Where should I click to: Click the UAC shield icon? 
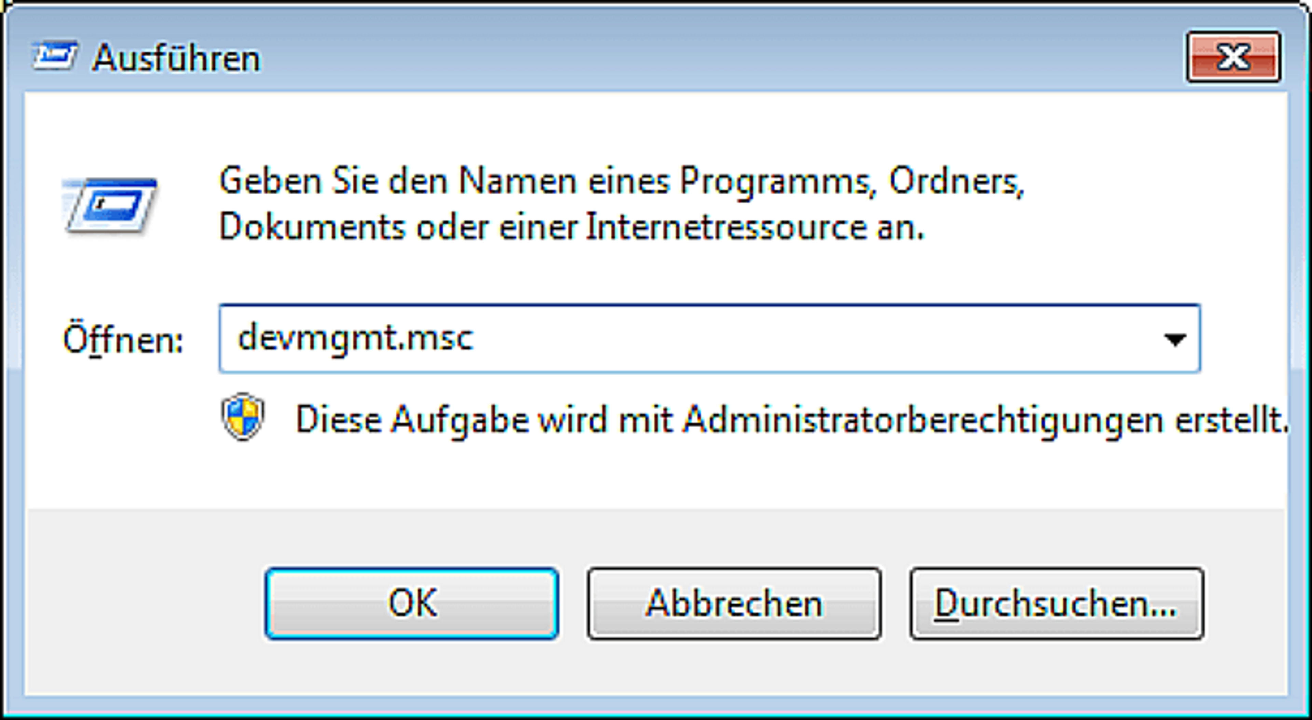[243, 417]
